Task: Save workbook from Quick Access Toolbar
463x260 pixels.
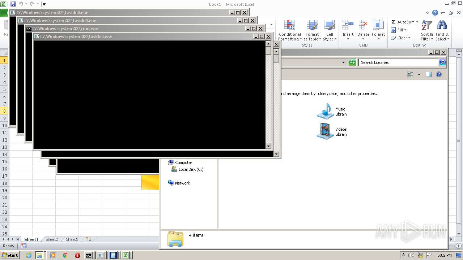Action: (x=13, y=4)
